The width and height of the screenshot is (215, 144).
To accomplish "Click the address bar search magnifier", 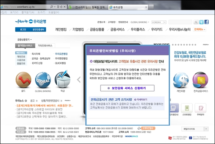I will click(52, 7).
